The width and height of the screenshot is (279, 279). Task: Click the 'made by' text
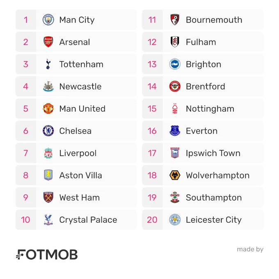(x=250, y=249)
